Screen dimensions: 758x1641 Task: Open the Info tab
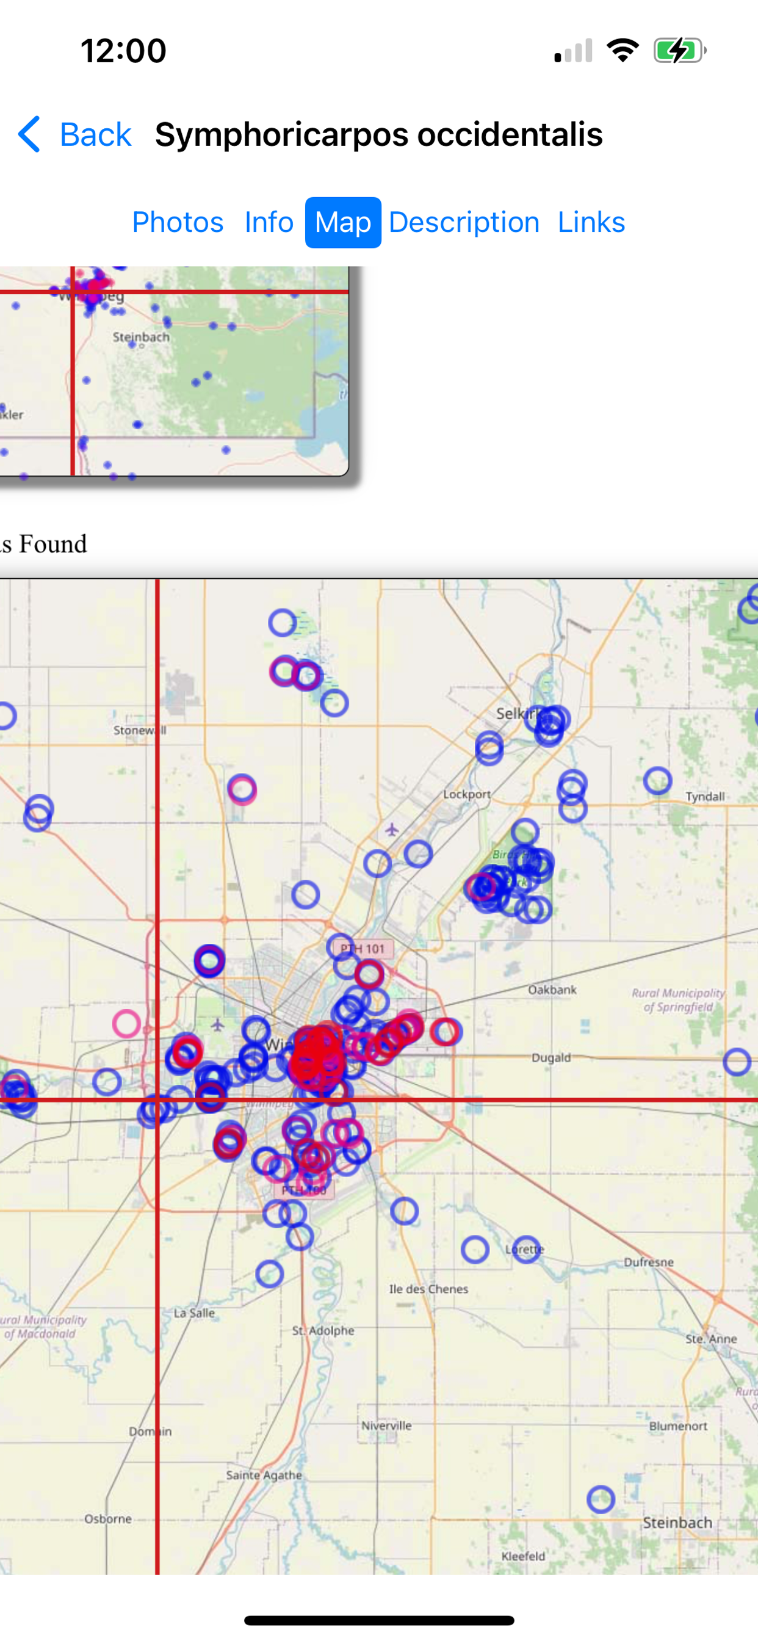click(x=269, y=222)
